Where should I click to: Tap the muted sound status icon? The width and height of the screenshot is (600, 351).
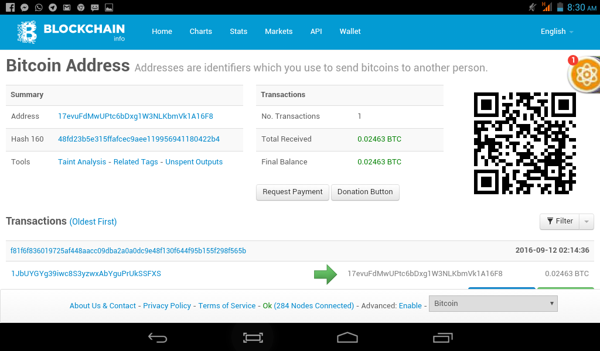[532, 7]
